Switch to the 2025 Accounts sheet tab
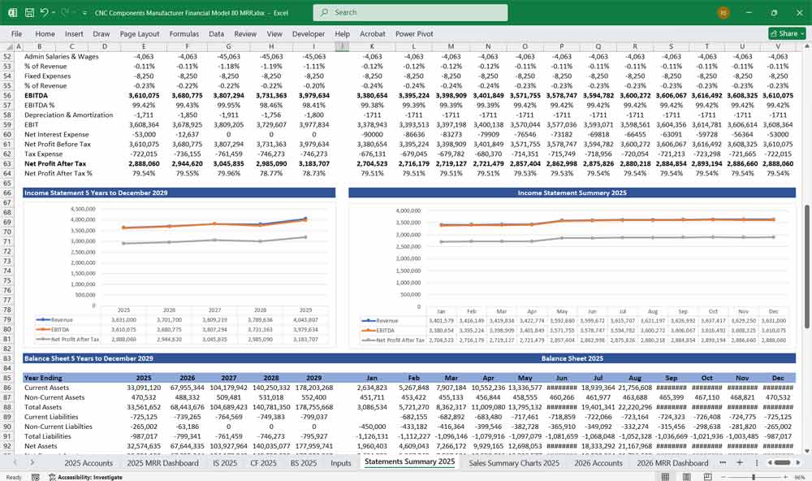The width and height of the screenshot is (812, 481). point(89,463)
